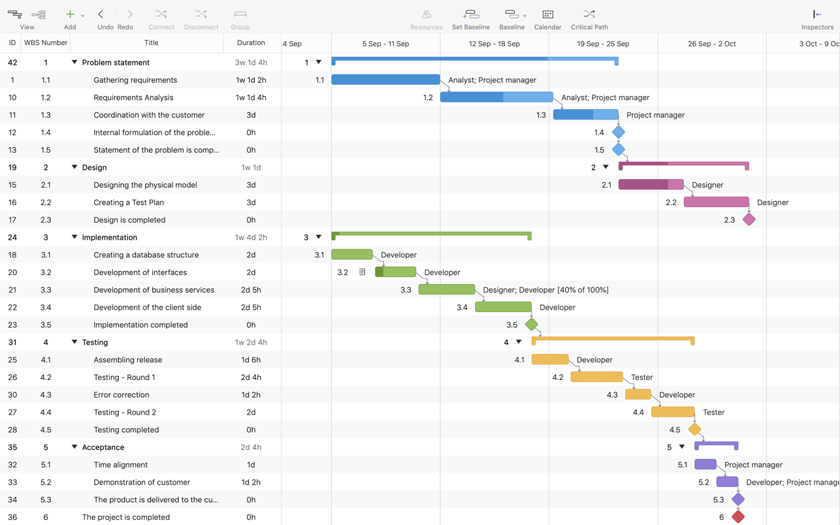Click the Set Baseline icon
840x525 pixels.
pyautogui.click(x=470, y=14)
